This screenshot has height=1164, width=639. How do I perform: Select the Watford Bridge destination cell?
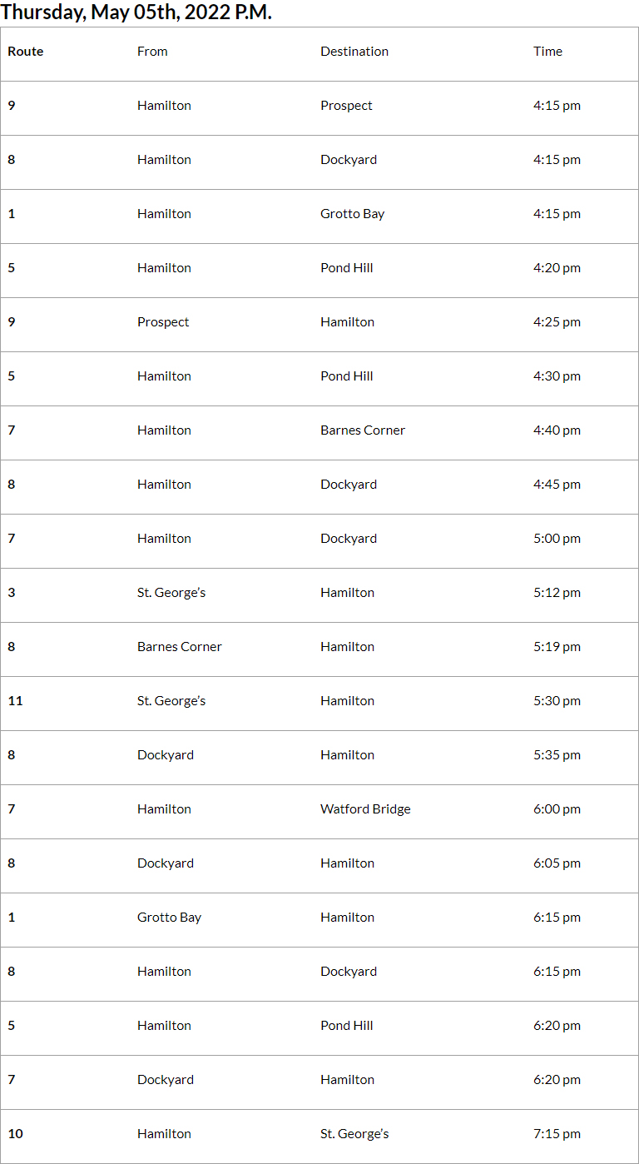point(365,809)
